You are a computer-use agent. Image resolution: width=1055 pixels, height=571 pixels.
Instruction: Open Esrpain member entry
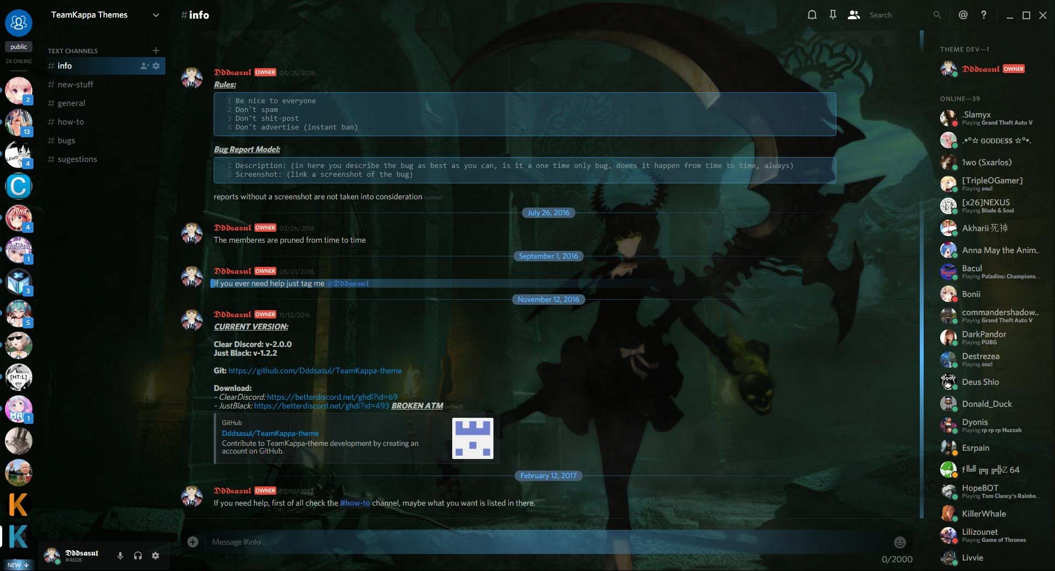coord(989,447)
